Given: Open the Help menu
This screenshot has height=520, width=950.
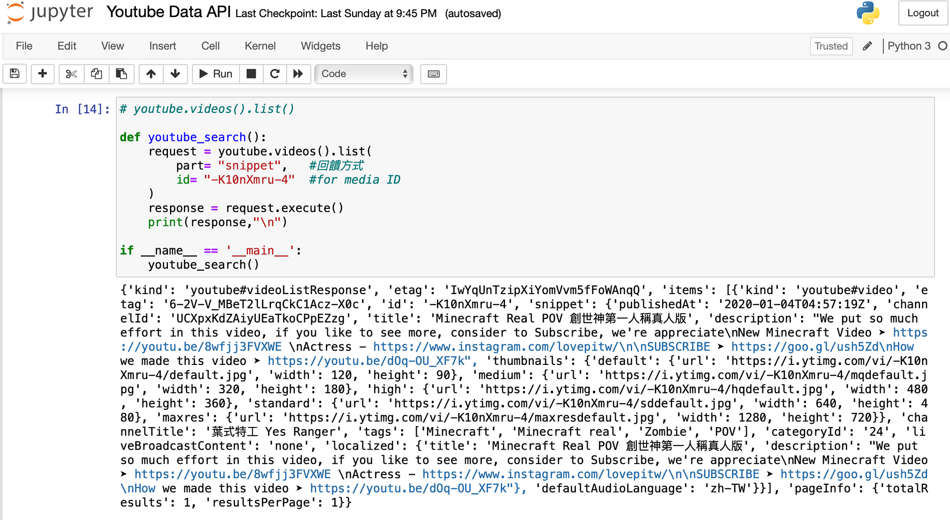Looking at the screenshot, I should tap(376, 46).
